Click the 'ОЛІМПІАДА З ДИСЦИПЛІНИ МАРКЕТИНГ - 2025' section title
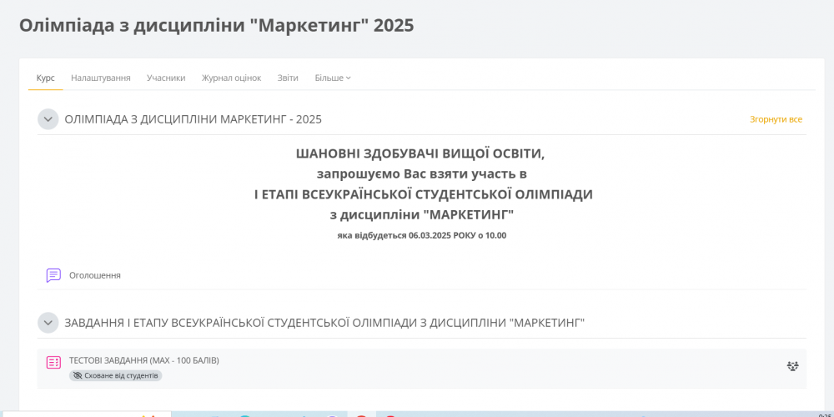Image resolution: width=834 pixels, height=417 pixels. (193, 119)
